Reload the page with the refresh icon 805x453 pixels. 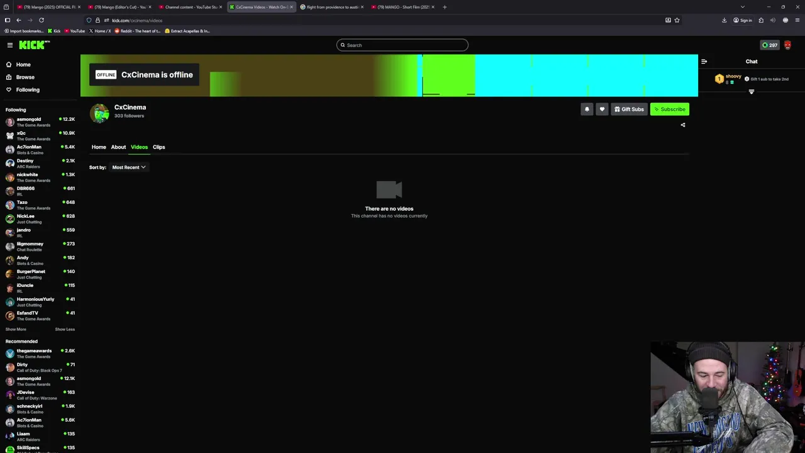42,20
